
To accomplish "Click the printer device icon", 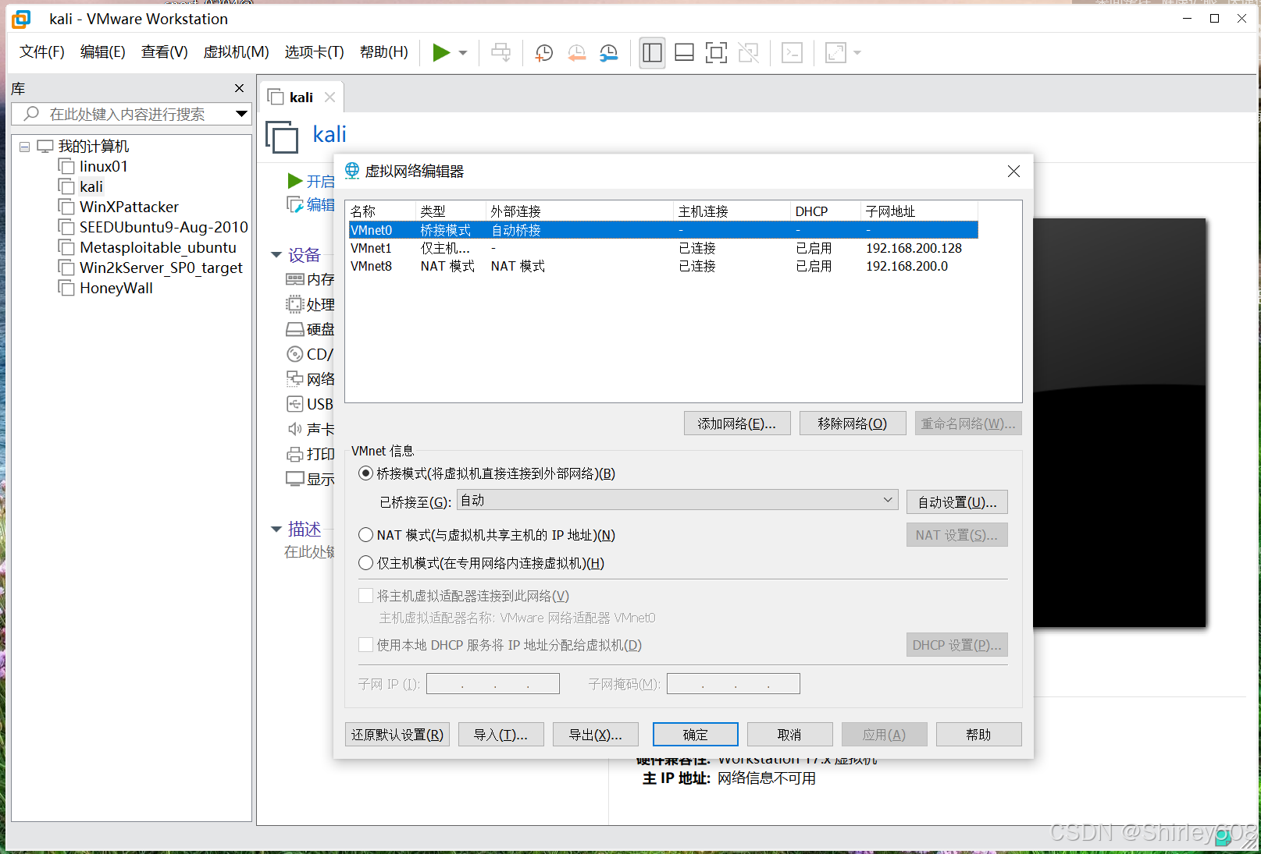I will [x=294, y=454].
